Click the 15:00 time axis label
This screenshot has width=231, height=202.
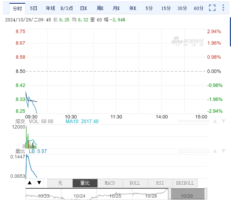201,117
